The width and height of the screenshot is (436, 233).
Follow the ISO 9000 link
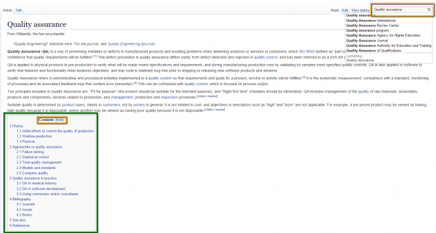pyautogui.click(x=306, y=52)
